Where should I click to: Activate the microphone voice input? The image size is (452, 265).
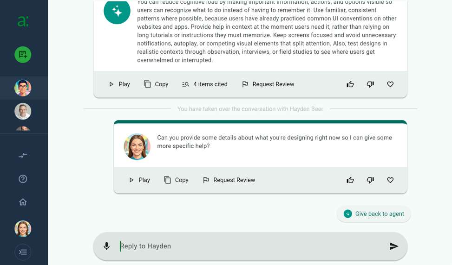pyautogui.click(x=107, y=246)
